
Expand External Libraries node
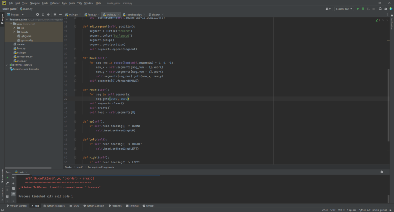click(7, 65)
